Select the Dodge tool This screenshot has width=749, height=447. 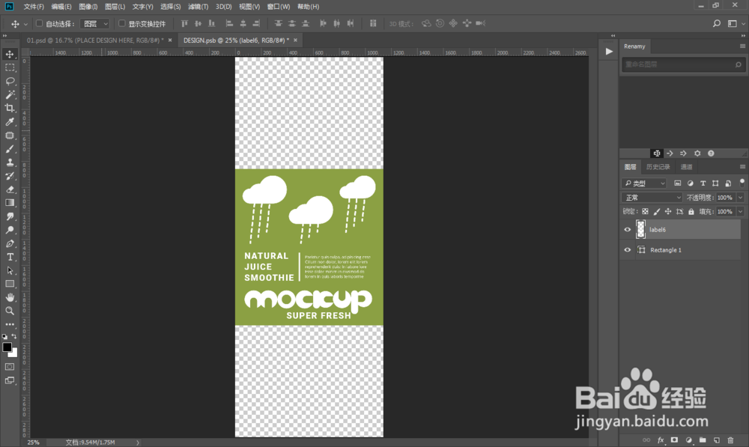(10, 230)
